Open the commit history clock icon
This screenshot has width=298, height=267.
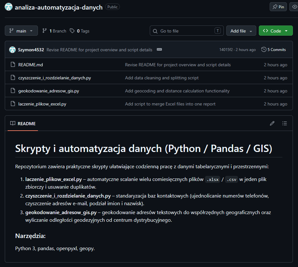click(x=264, y=49)
